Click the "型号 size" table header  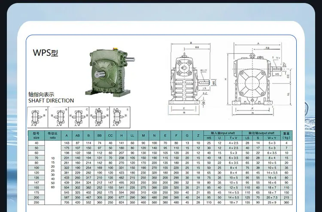[x=36, y=135]
